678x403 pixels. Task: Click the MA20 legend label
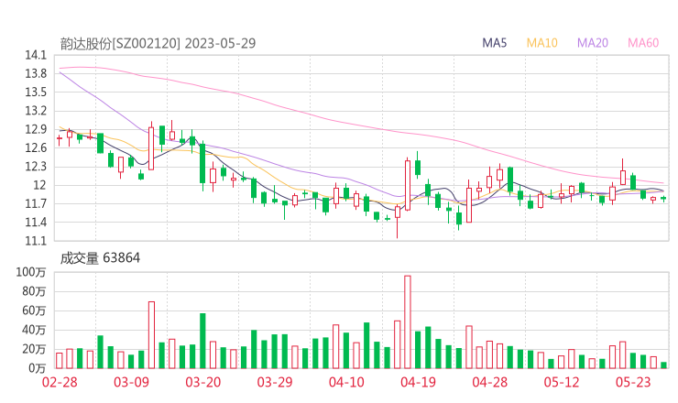[x=593, y=43]
